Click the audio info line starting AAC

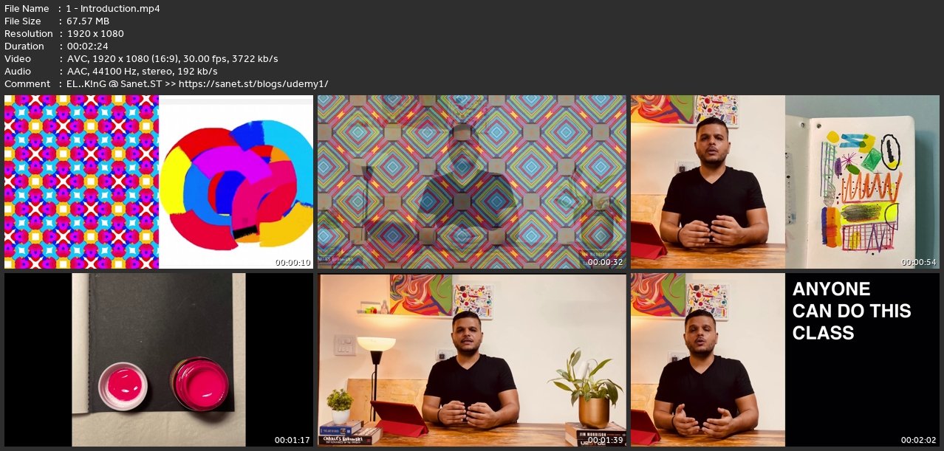[142, 72]
